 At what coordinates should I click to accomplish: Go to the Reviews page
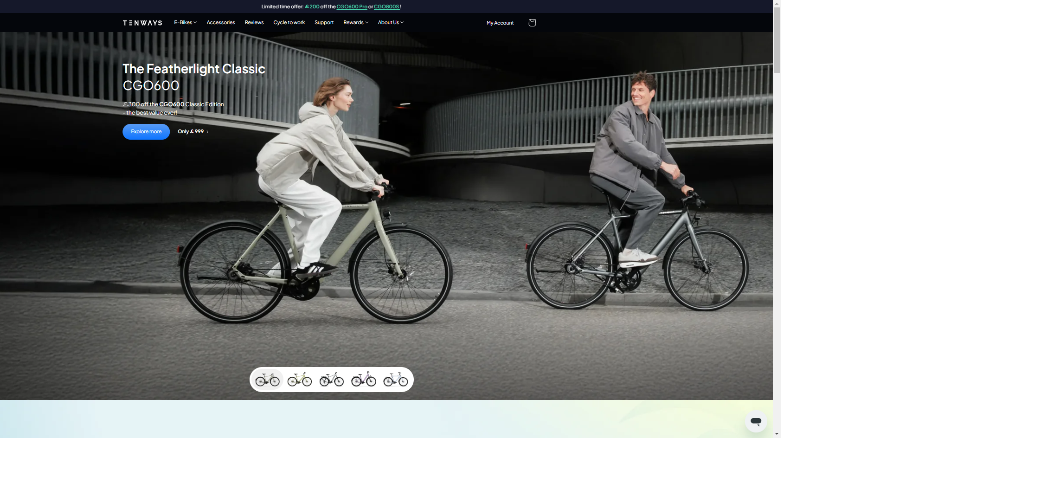(x=254, y=22)
